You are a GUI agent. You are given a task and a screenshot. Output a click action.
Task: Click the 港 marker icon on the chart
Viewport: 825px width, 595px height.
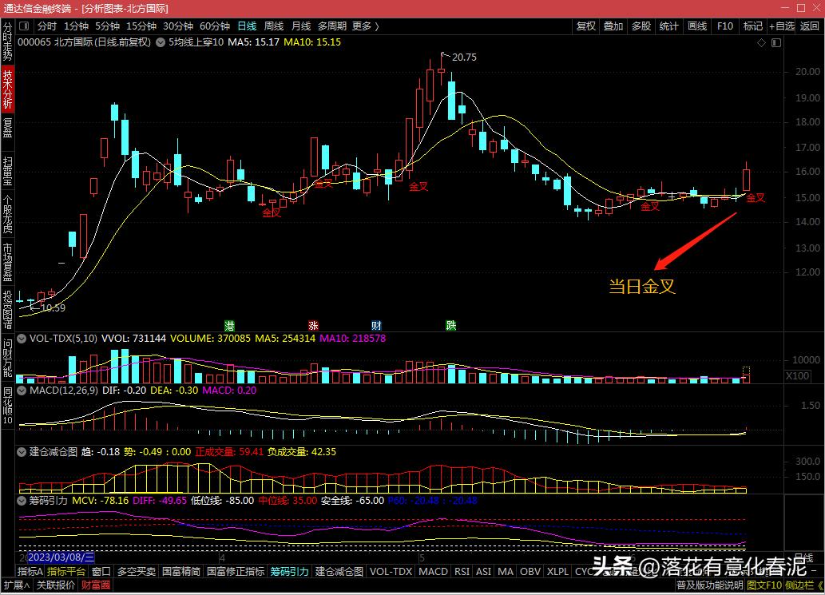229,325
